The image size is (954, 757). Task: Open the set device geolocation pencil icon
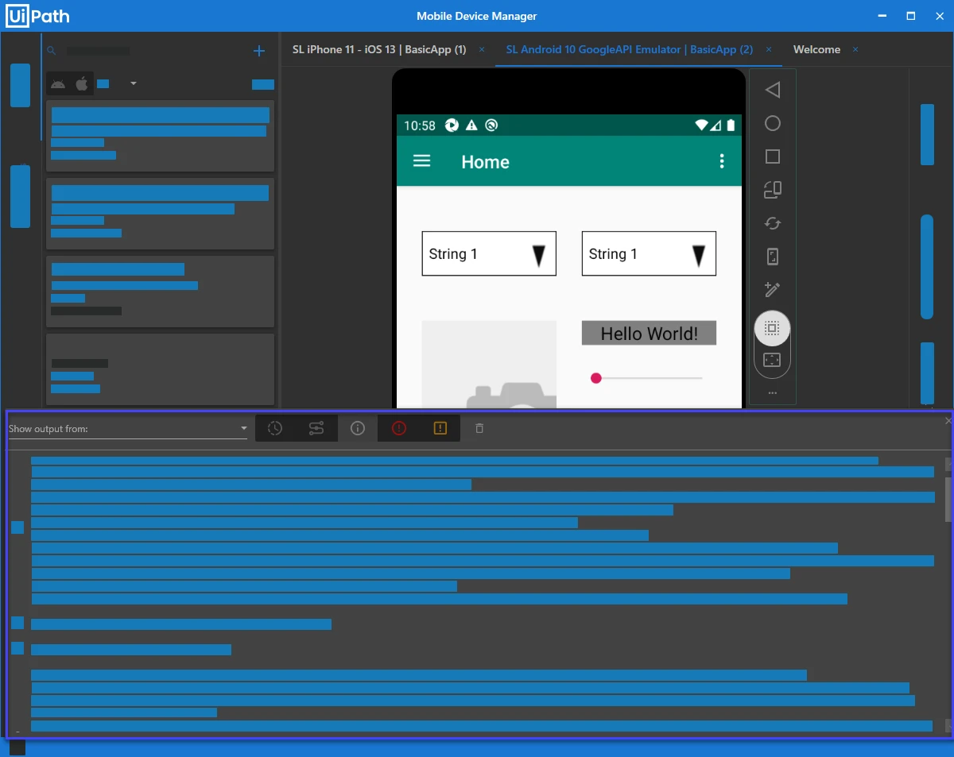tap(772, 289)
